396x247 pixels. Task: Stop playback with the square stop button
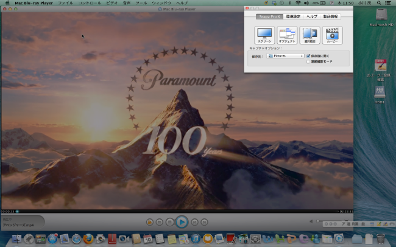click(x=169, y=222)
